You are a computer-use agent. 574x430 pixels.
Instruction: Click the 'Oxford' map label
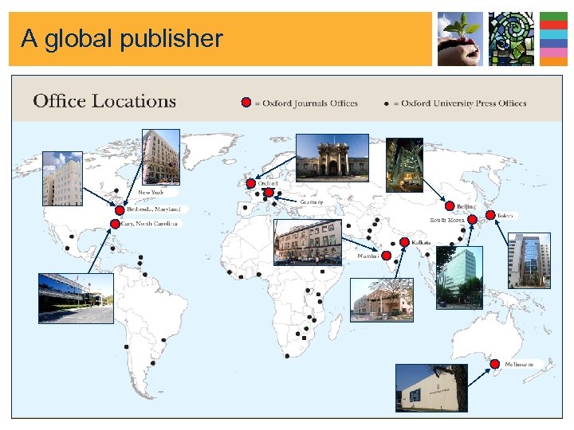tap(268, 183)
